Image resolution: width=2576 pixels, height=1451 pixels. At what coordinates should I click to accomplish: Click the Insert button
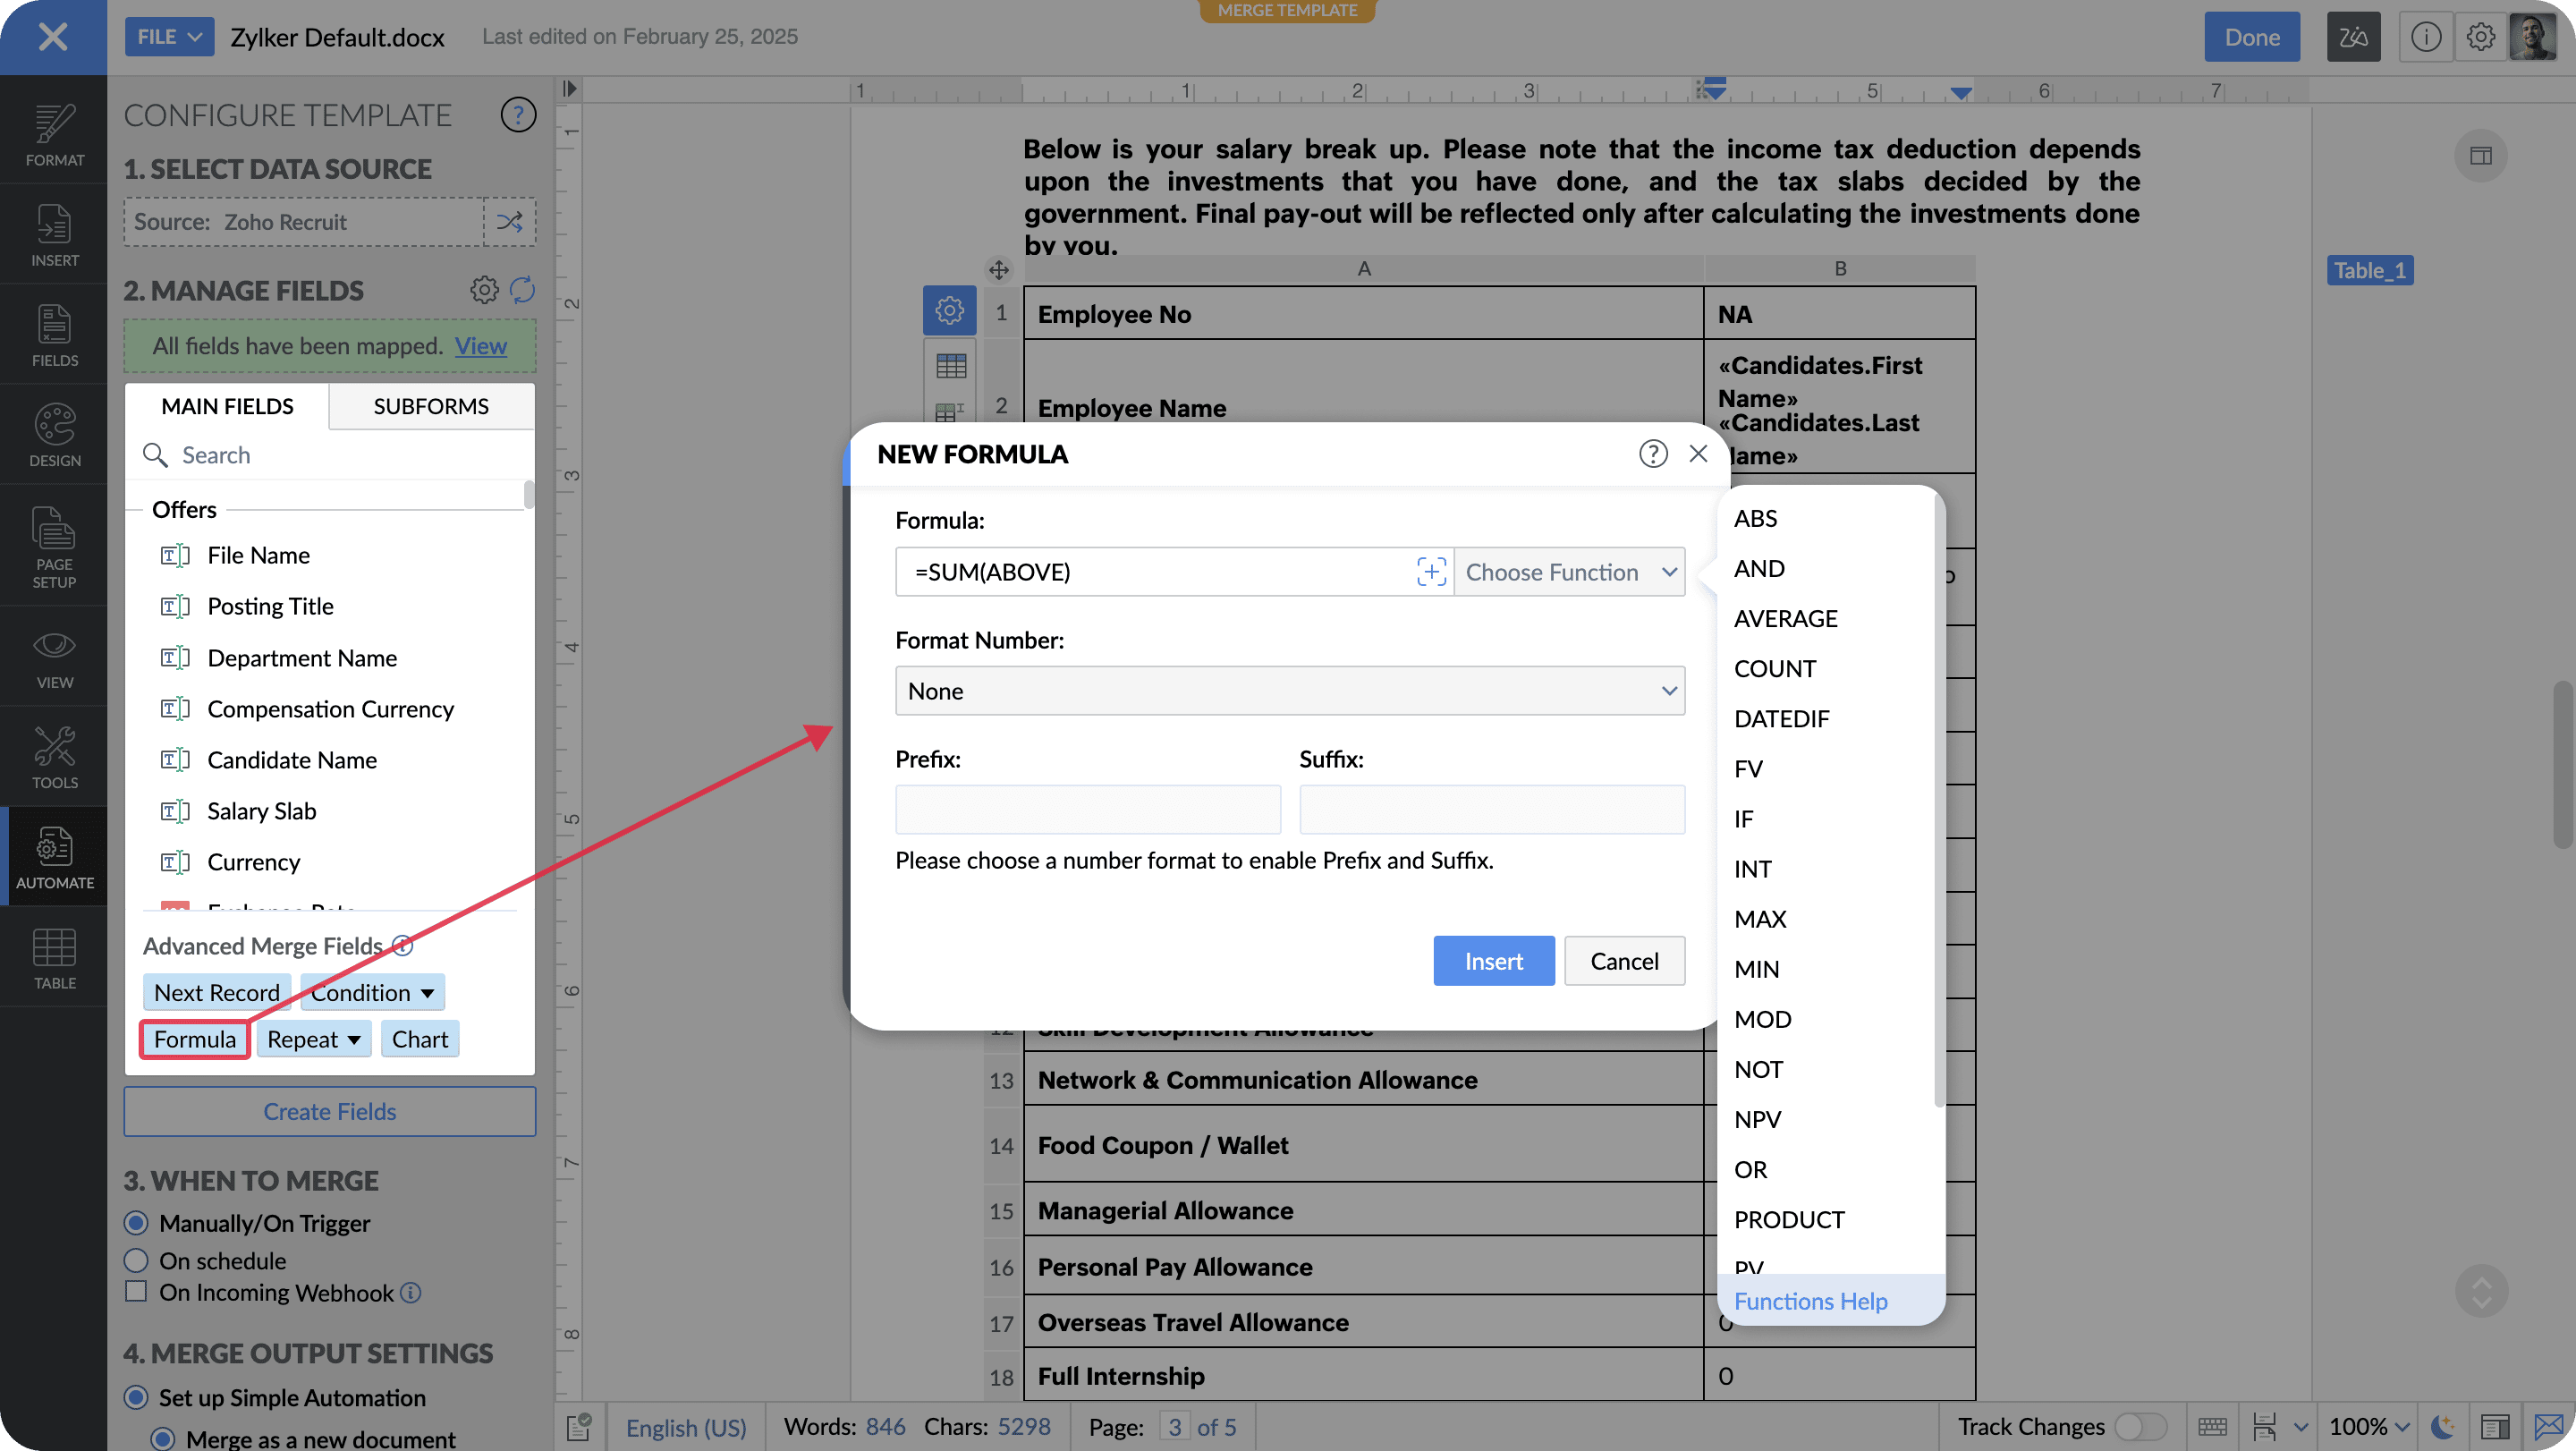click(1493, 961)
